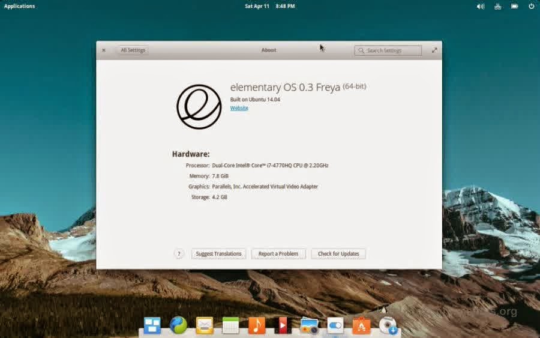Screen dimensions: 540x338
Task: Maximize the About window
Action: point(434,50)
